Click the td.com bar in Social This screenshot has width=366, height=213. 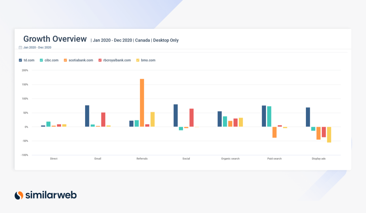(x=176, y=116)
